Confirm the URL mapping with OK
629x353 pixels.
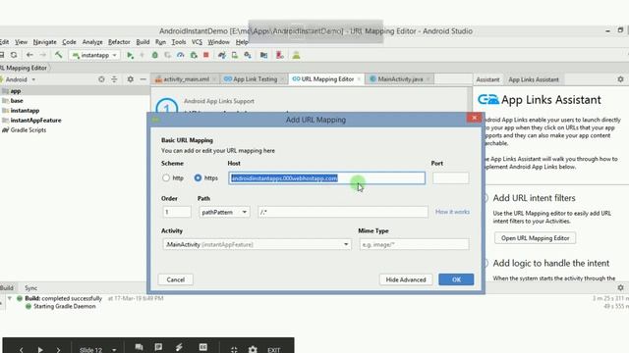point(456,279)
